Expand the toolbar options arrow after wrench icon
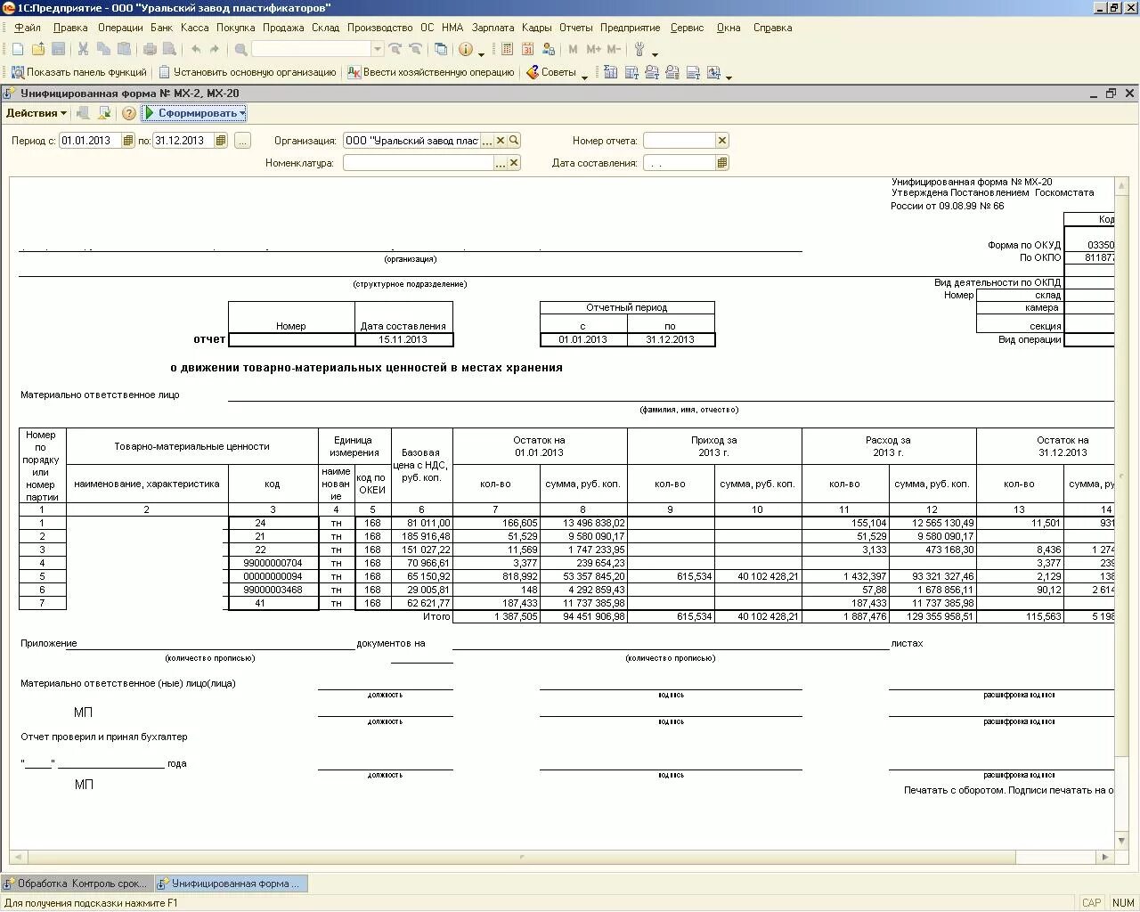Screen dimensions: 1140x912 point(655,53)
